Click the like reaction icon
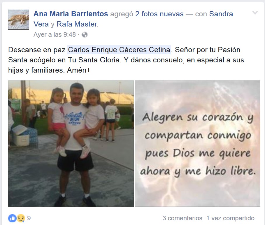The width and height of the screenshot is (265, 225). coord(12,218)
